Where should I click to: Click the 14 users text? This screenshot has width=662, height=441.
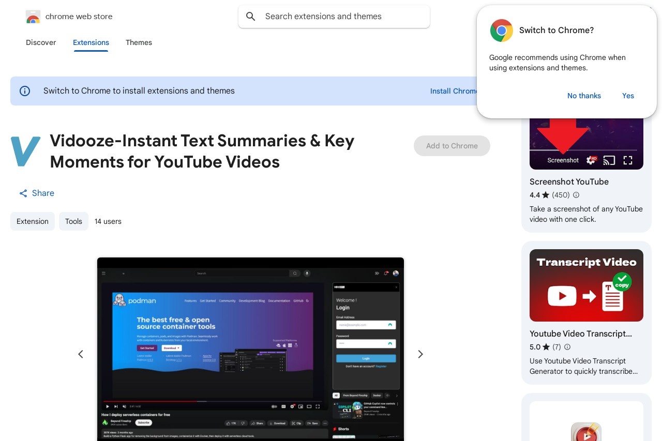click(108, 221)
